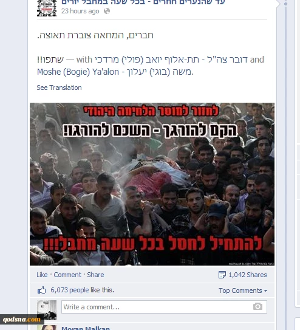Click the thumbs-up like icon
Image resolution: width=300 pixels, height=330 pixels.
[42, 290]
